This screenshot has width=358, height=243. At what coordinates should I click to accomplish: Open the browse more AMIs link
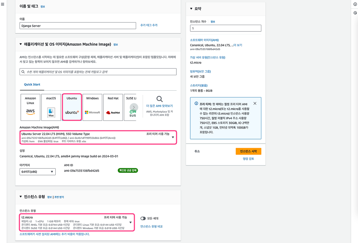(159, 106)
